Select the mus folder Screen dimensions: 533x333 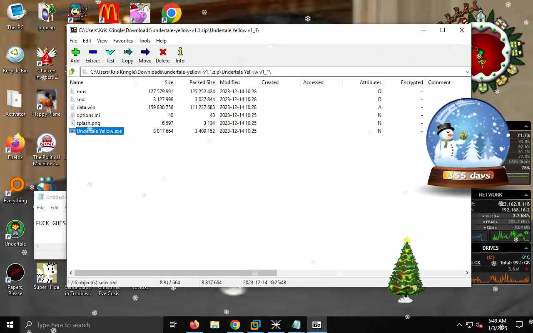[x=82, y=92]
